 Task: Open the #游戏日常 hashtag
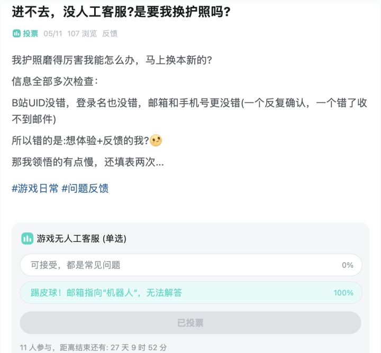pos(35,188)
